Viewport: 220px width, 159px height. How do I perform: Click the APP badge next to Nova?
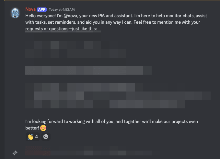tap(42, 9)
